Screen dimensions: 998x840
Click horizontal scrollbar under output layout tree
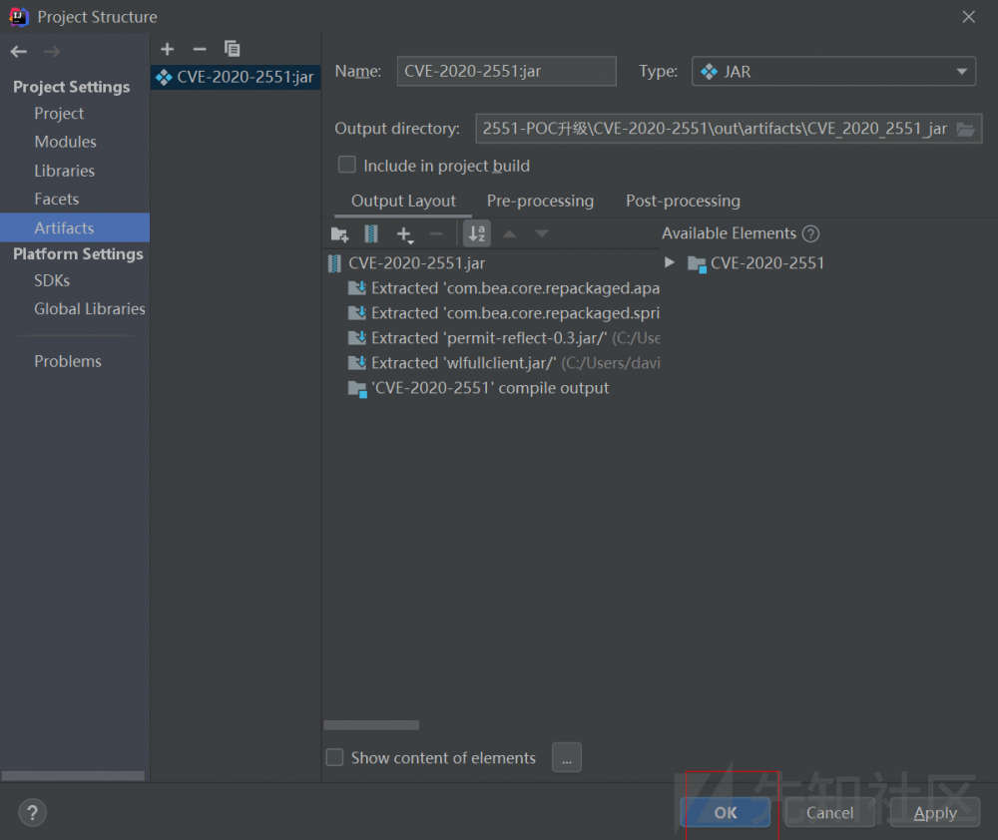pyautogui.click(x=371, y=725)
